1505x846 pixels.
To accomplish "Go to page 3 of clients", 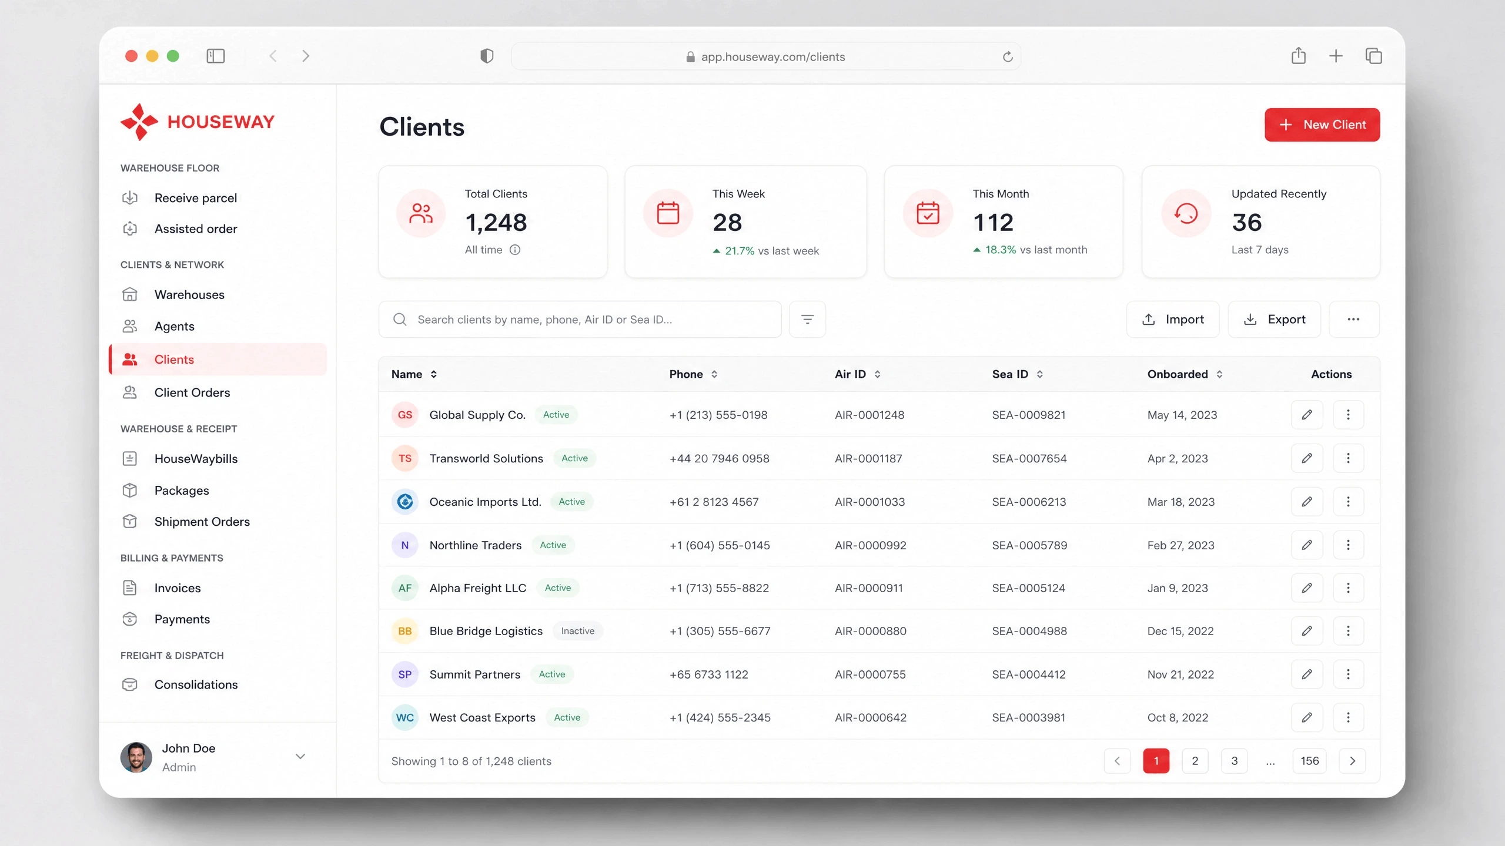I will (1235, 761).
